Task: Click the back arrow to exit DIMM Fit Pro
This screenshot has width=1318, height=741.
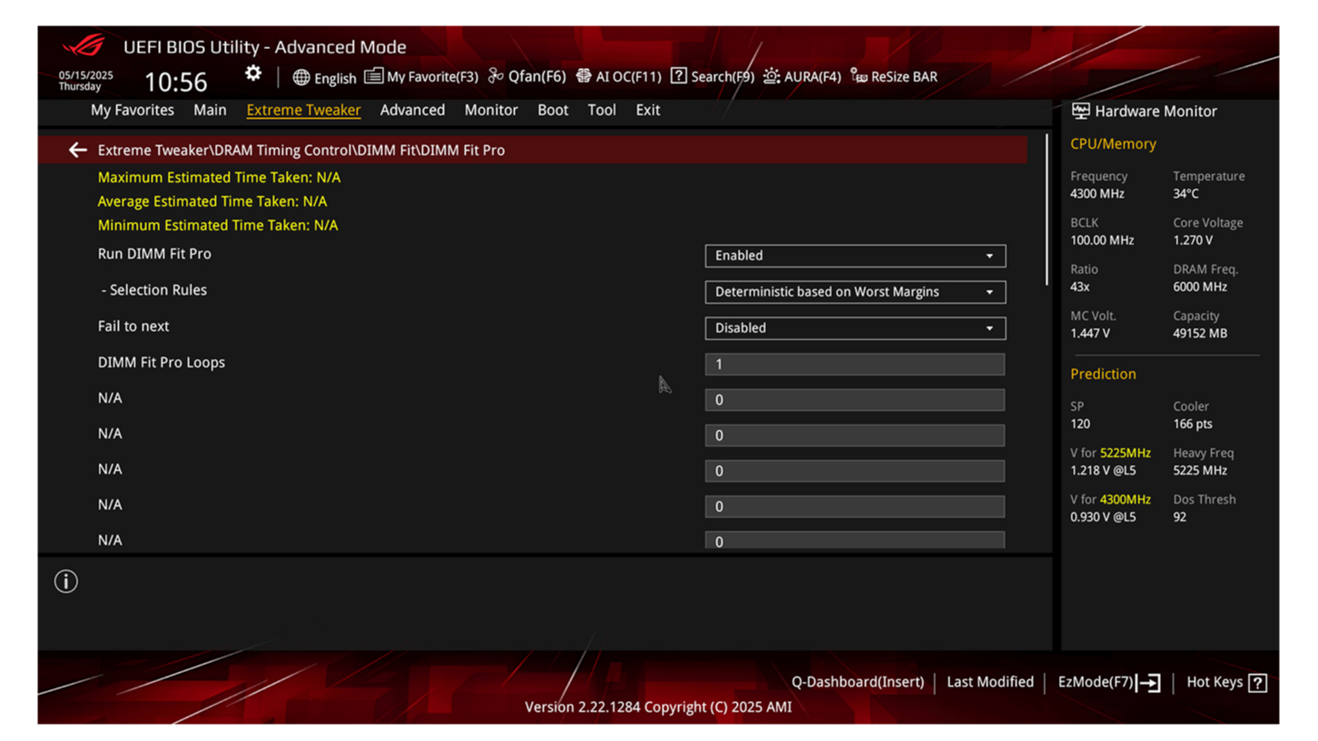Action: [77, 149]
